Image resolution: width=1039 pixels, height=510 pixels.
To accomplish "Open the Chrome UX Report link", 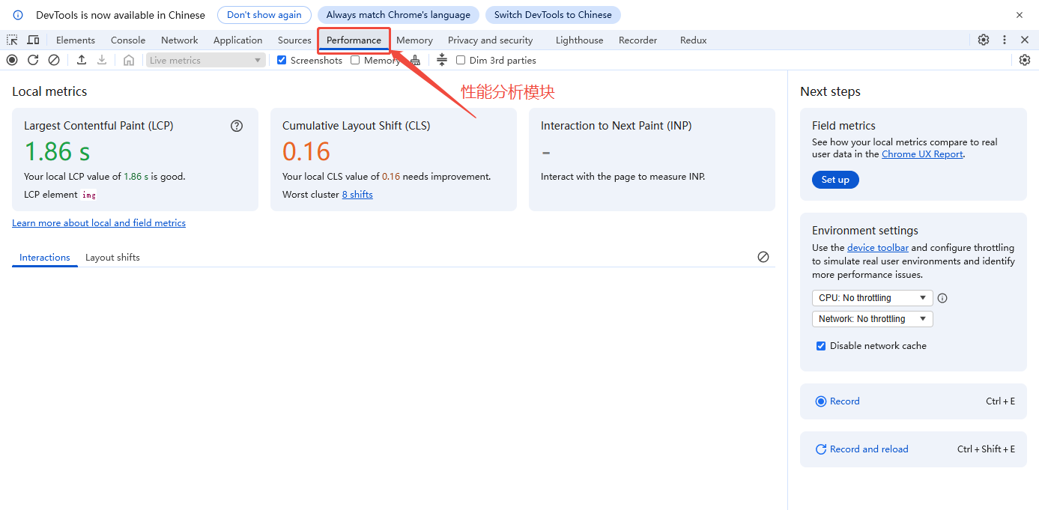I will click(922, 154).
